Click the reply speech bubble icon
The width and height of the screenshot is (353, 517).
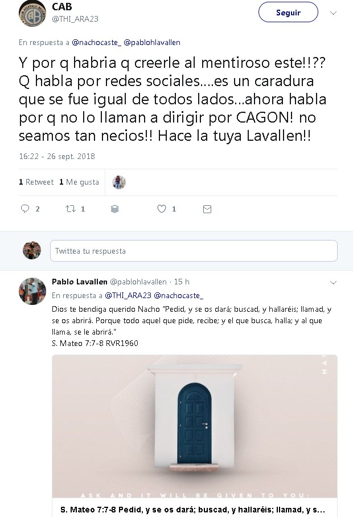tap(25, 209)
